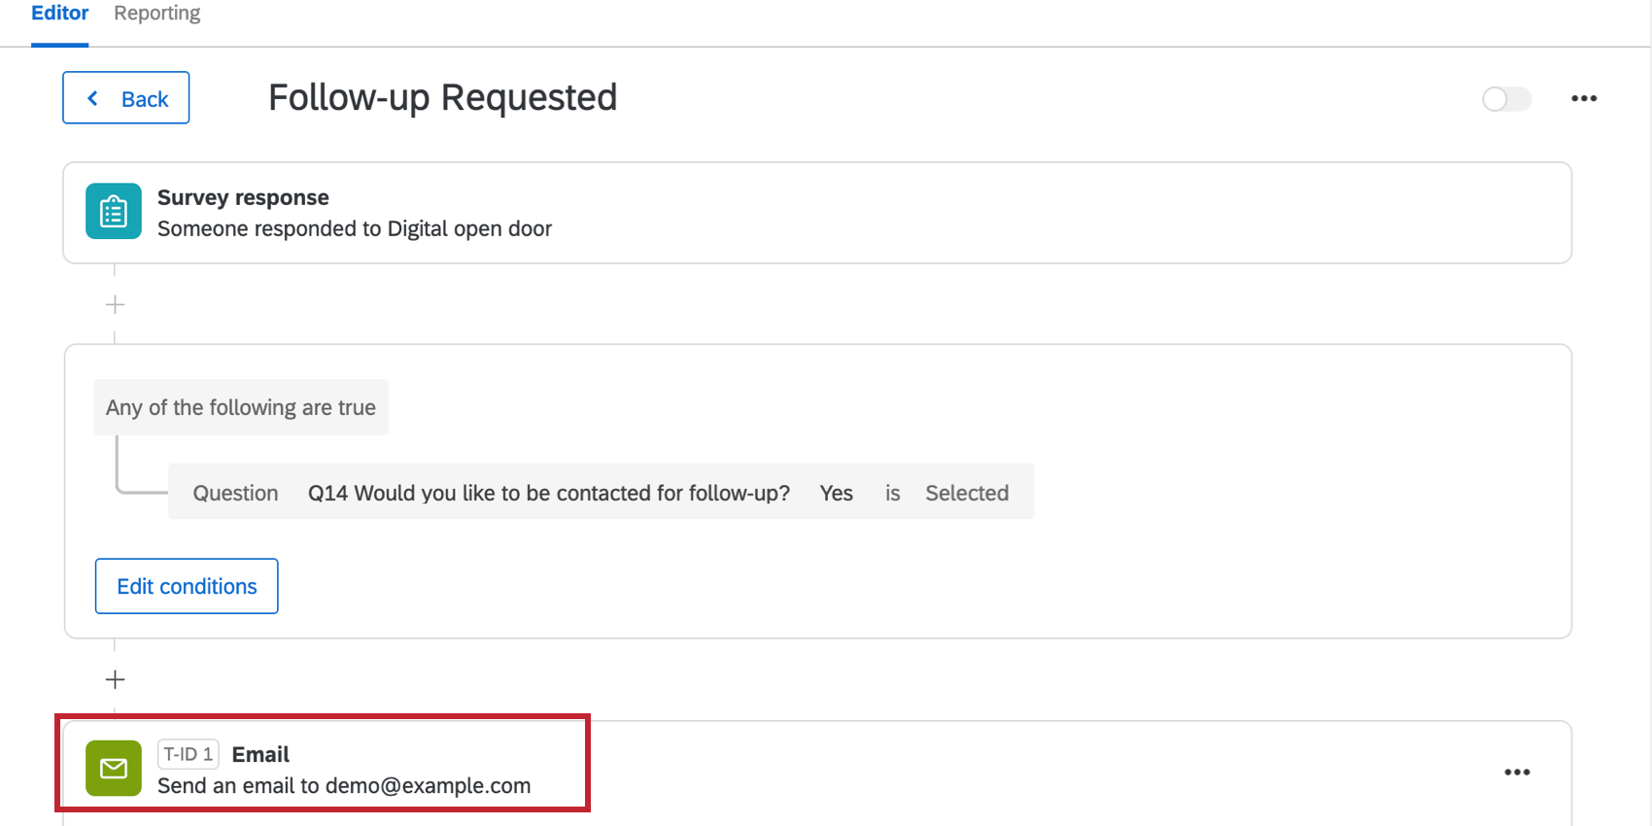Click the Follow-up Requested workflow title
Viewport: 1652px width, 826px height.
[x=442, y=98]
